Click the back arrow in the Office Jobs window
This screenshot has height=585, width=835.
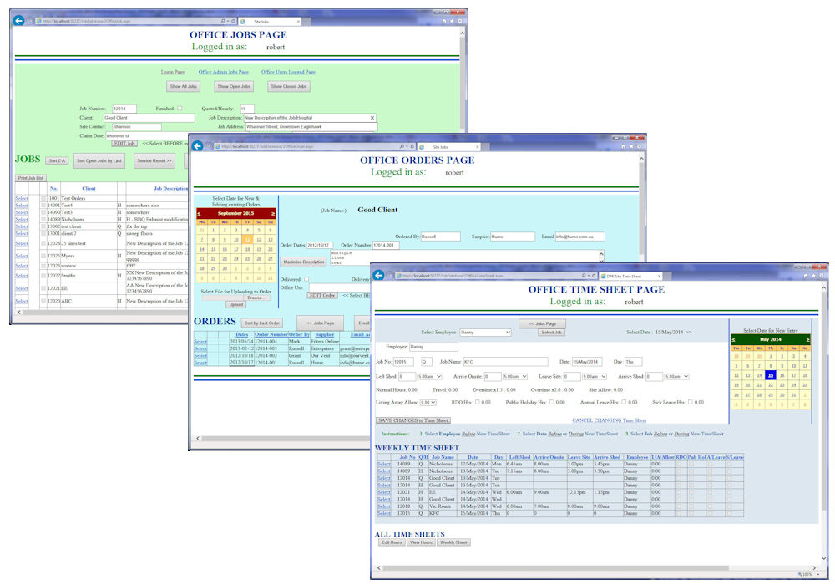pos(18,20)
